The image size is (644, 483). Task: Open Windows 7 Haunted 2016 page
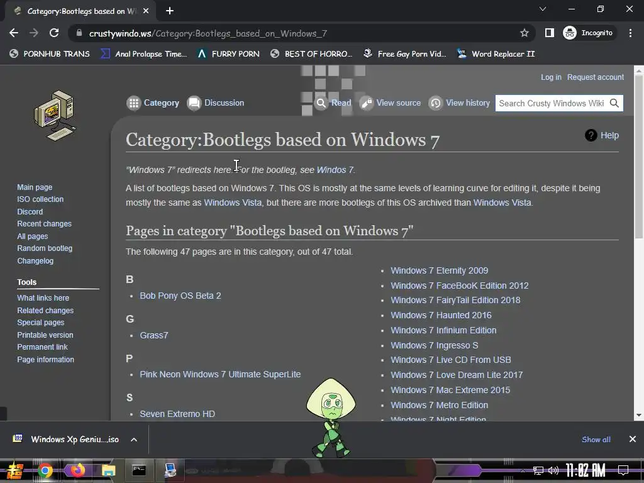coord(441,315)
